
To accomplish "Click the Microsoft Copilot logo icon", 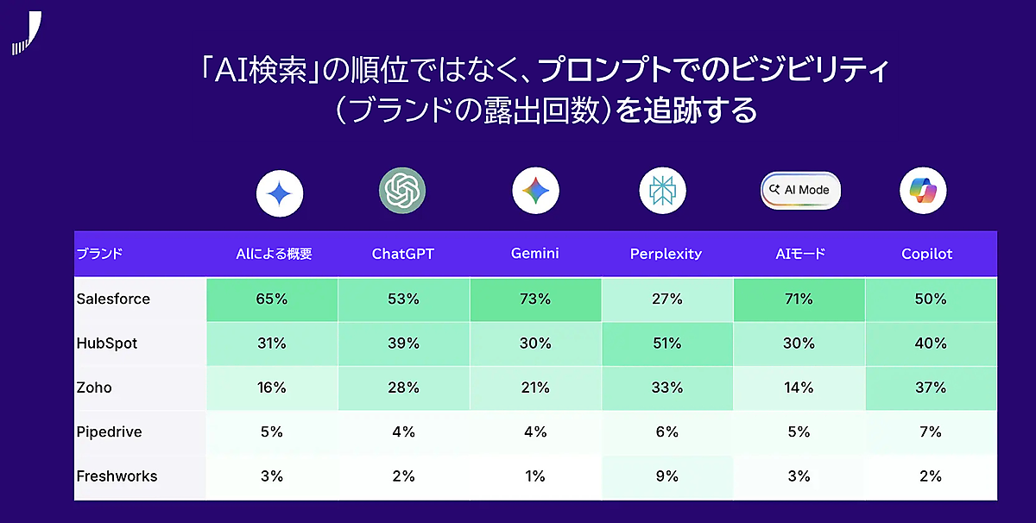I will 923,190.
